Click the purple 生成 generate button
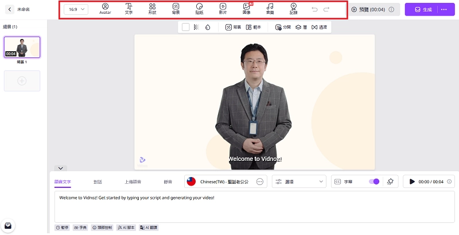Viewport: 459px width, 235px height. pyautogui.click(x=423, y=9)
